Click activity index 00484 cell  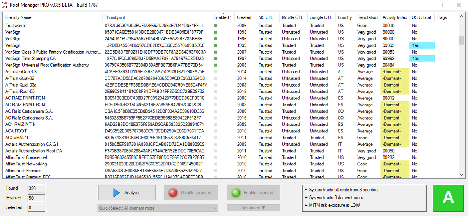pyautogui.click(x=388, y=65)
